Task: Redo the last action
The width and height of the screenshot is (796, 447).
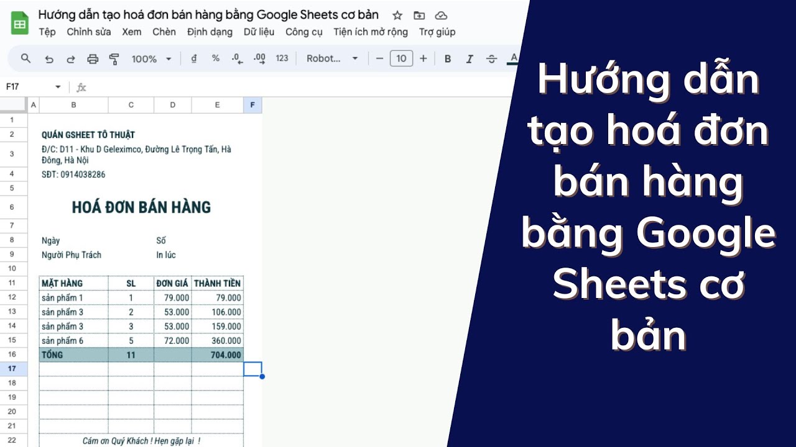Action: tap(71, 59)
